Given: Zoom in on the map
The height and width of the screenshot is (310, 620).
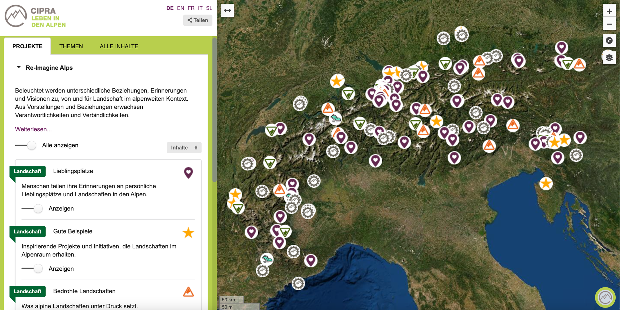Looking at the screenshot, I should pos(609,11).
